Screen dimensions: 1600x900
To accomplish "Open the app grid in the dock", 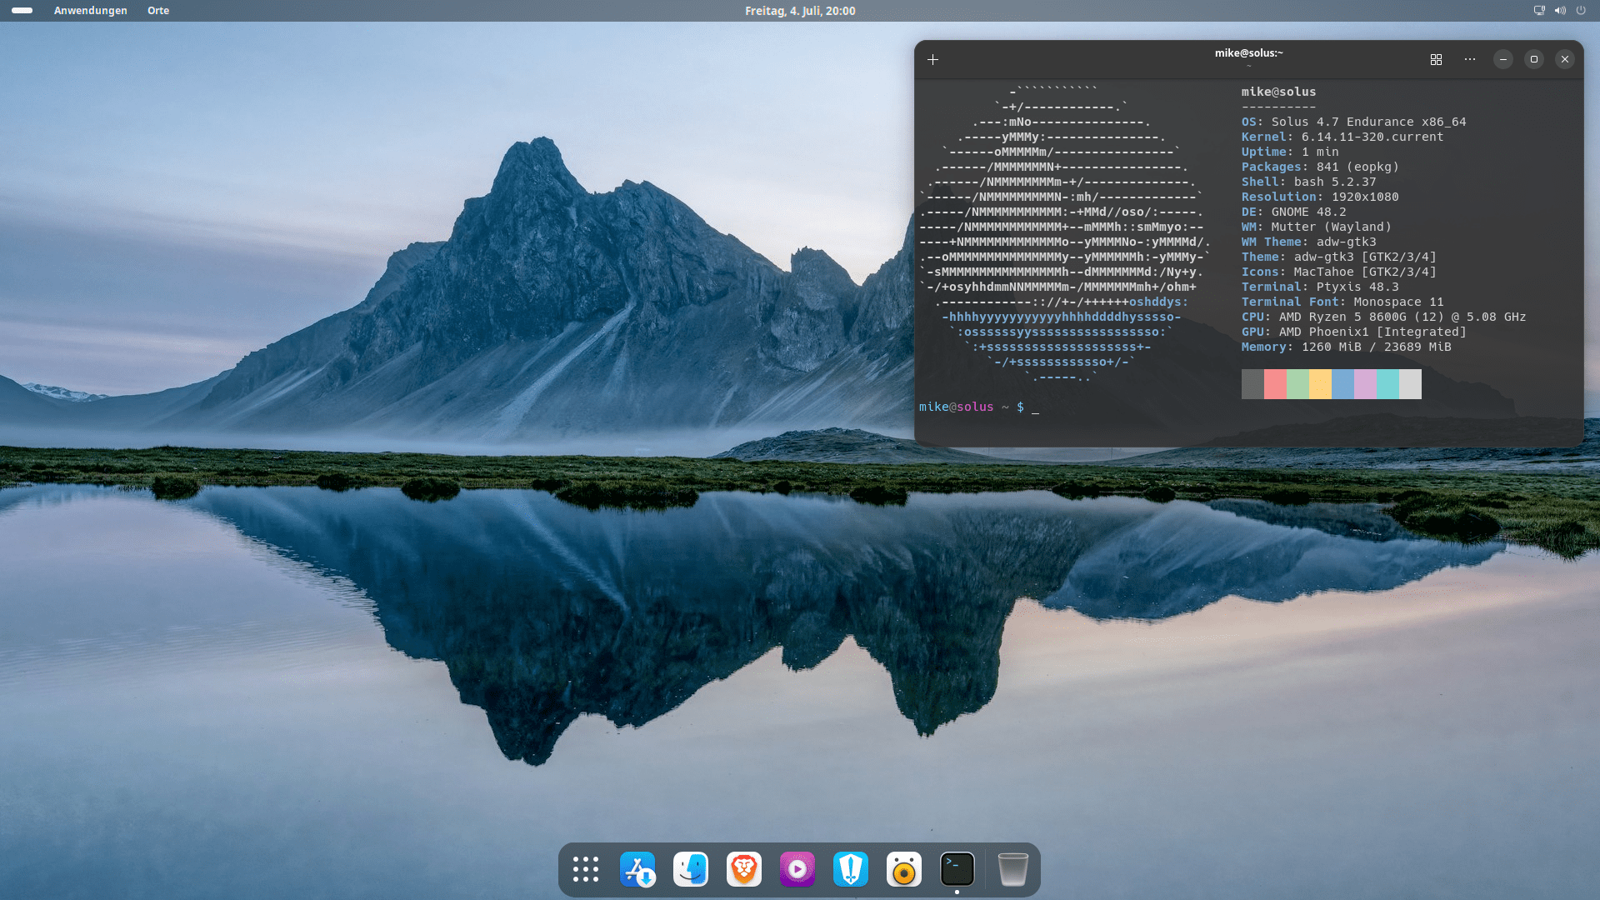I will tap(586, 869).
